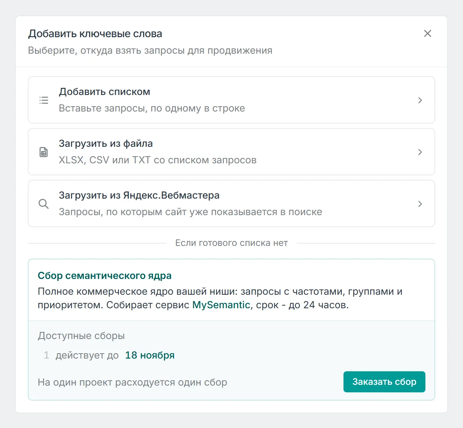Screen dimensions: 463x428
Task: Click the available count 1 before действует до
Action: [x=46, y=355]
